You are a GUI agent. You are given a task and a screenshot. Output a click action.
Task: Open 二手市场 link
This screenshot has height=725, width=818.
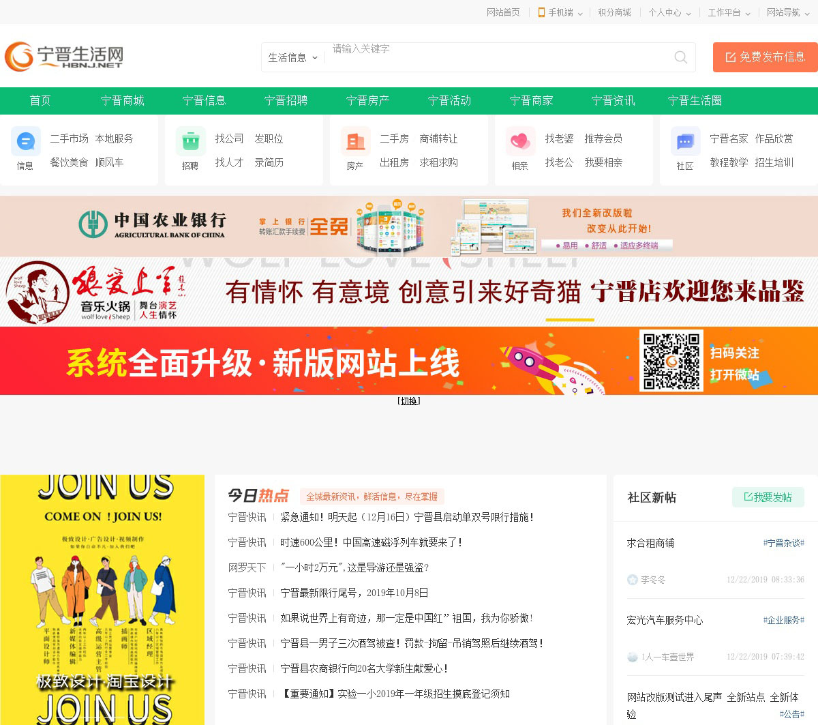[70, 138]
